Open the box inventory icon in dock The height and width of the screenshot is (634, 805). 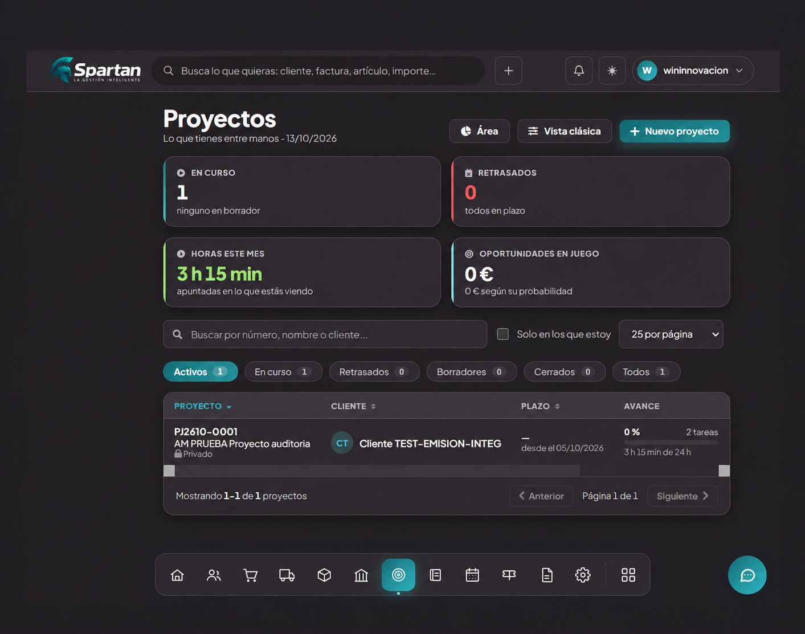324,575
